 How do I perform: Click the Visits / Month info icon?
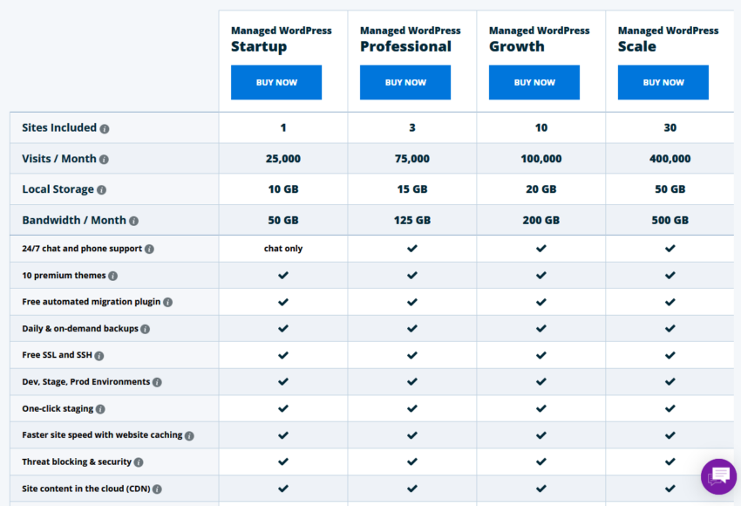(103, 160)
